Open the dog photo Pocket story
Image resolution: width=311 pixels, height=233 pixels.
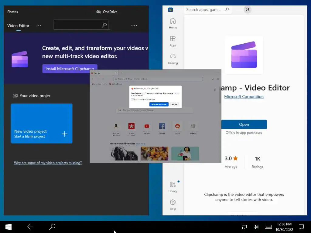(124, 154)
